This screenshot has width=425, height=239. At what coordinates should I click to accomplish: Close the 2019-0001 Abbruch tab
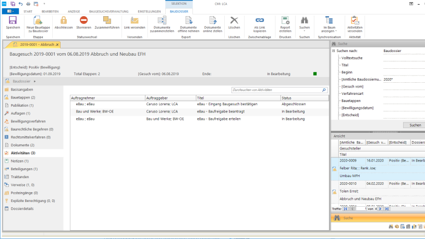57,45
